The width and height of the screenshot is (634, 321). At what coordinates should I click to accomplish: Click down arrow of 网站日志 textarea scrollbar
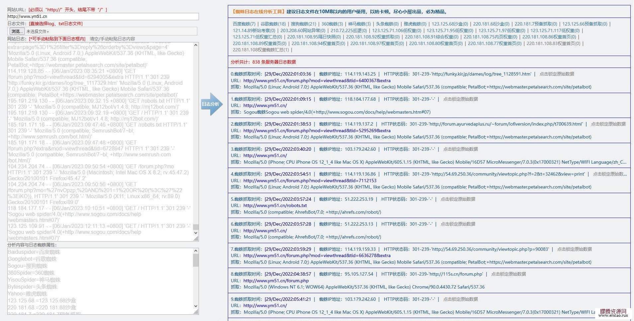click(x=196, y=233)
